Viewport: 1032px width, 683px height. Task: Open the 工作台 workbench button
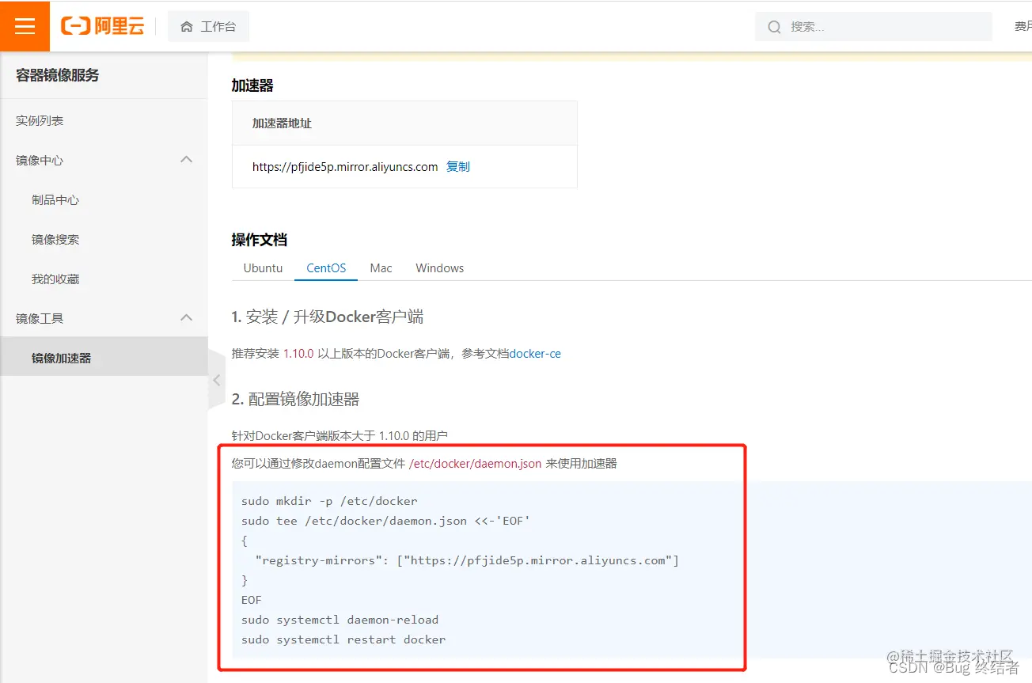pos(208,26)
